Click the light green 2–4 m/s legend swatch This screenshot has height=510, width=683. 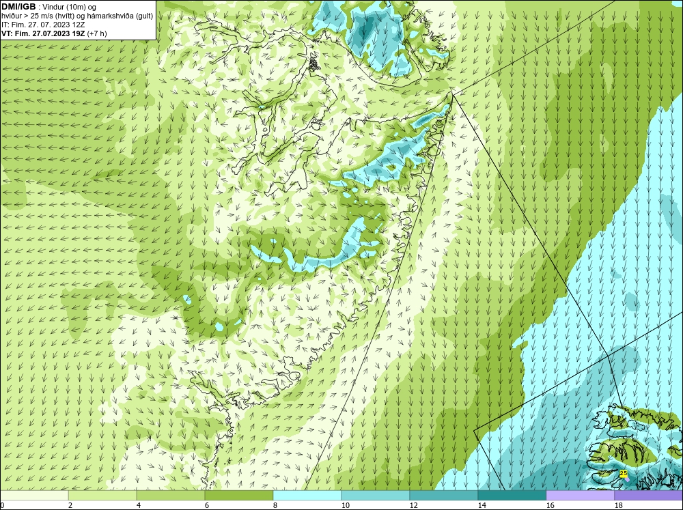pos(102,496)
